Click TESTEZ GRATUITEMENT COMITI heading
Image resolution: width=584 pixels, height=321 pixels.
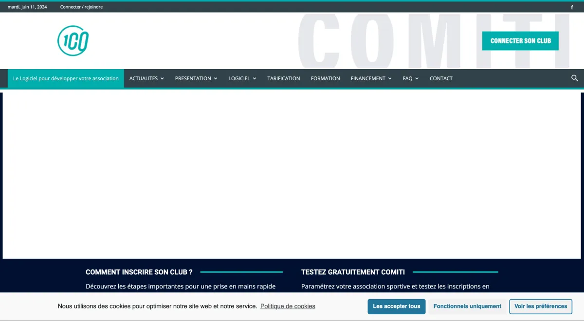point(353,272)
